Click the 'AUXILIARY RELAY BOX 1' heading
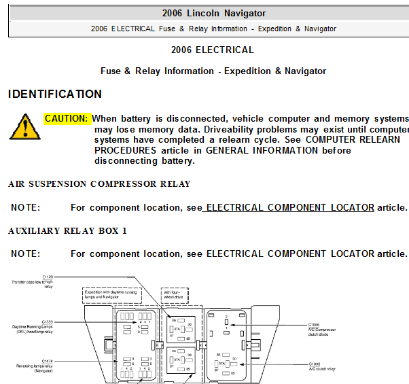The height and width of the screenshot is (384, 409). (67, 231)
